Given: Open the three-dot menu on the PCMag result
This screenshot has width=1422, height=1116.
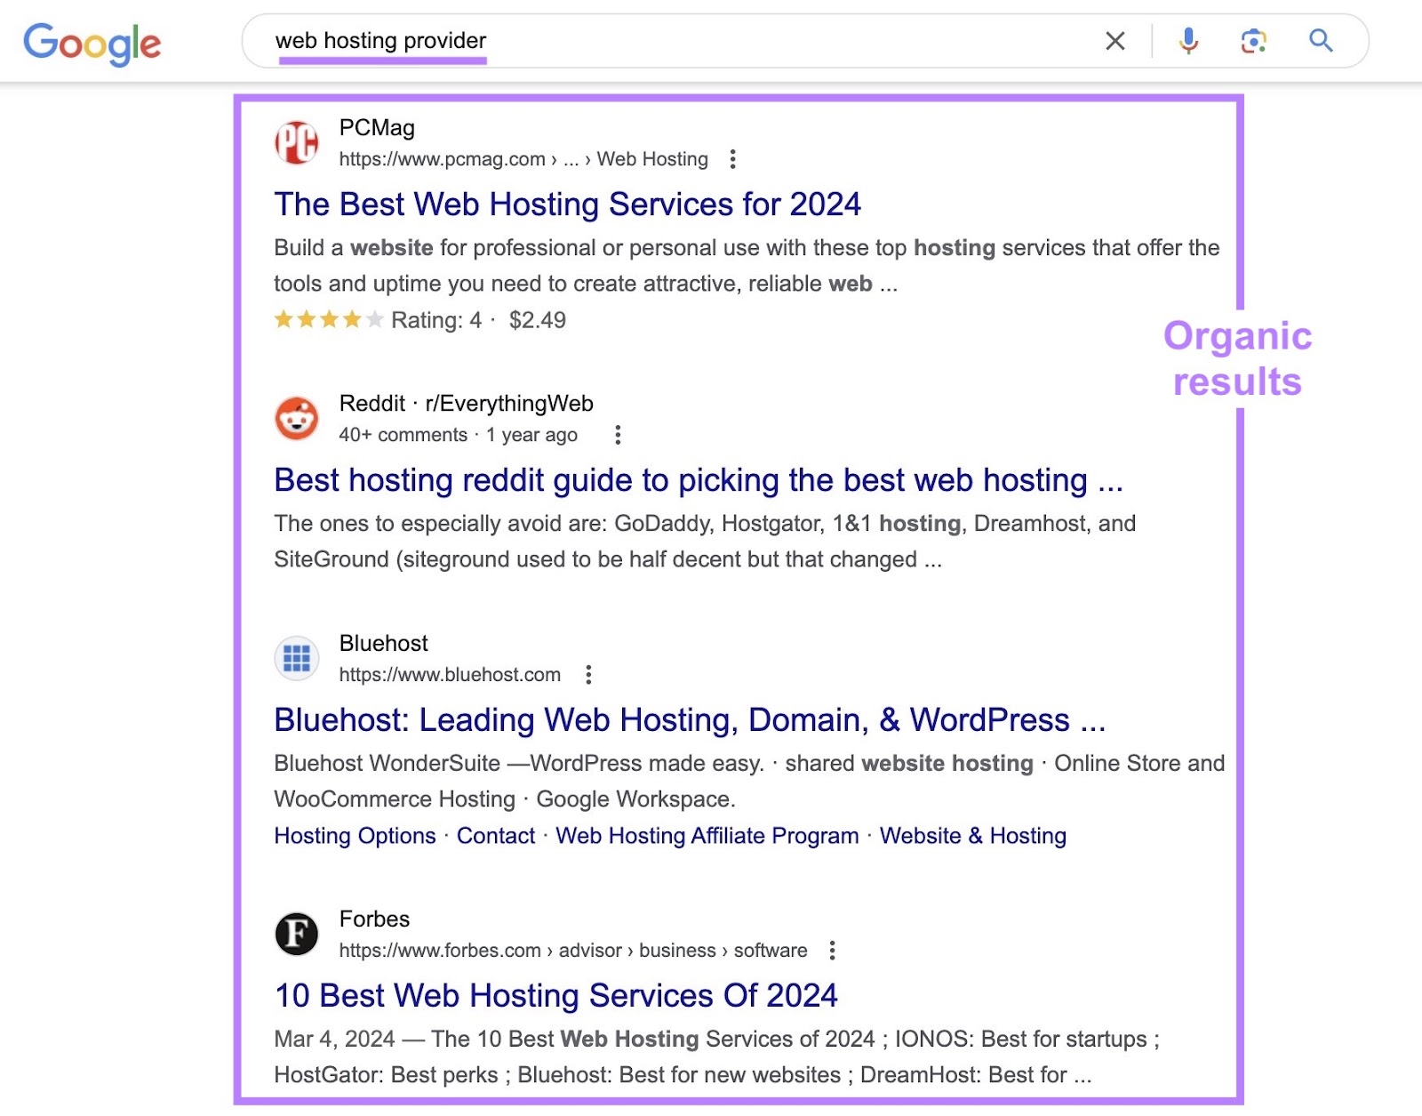Looking at the screenshot, I should pyautogui.click(x=733, y=158).
